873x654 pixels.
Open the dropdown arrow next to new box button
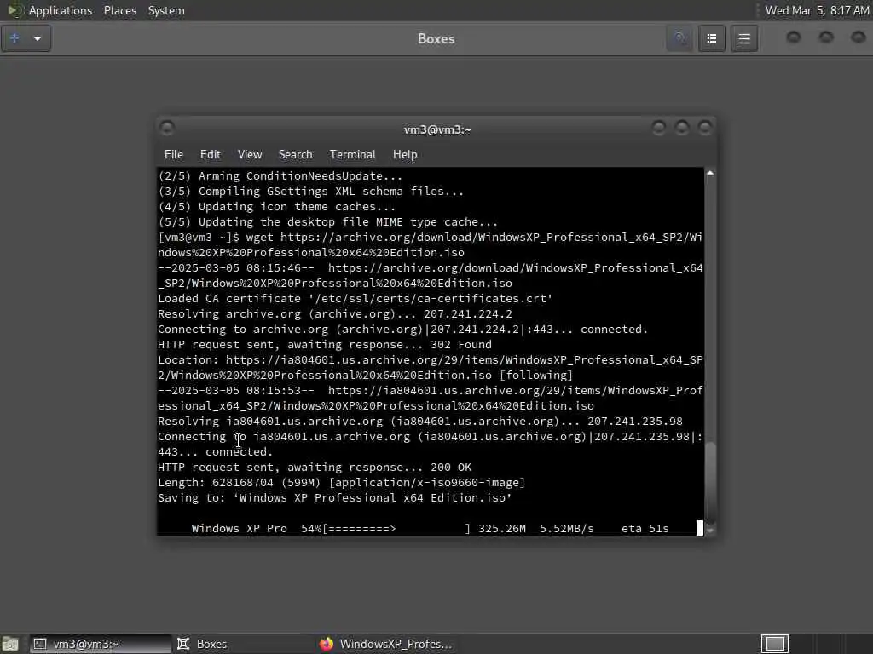click(x=38, y=38)
